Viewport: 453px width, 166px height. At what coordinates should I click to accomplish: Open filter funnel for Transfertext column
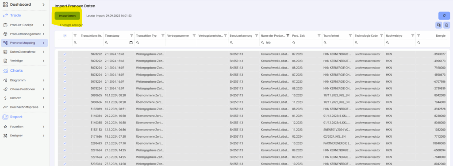point(350,35)
